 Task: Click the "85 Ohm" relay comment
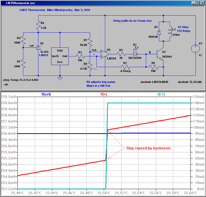click(183, 27)
